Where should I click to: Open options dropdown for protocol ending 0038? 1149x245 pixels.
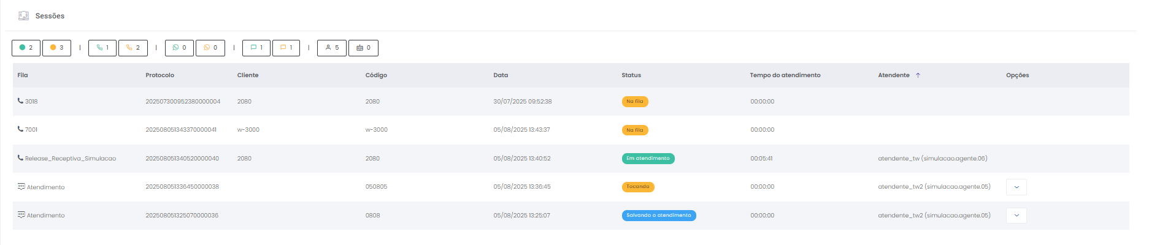[x=1016, y=187]
